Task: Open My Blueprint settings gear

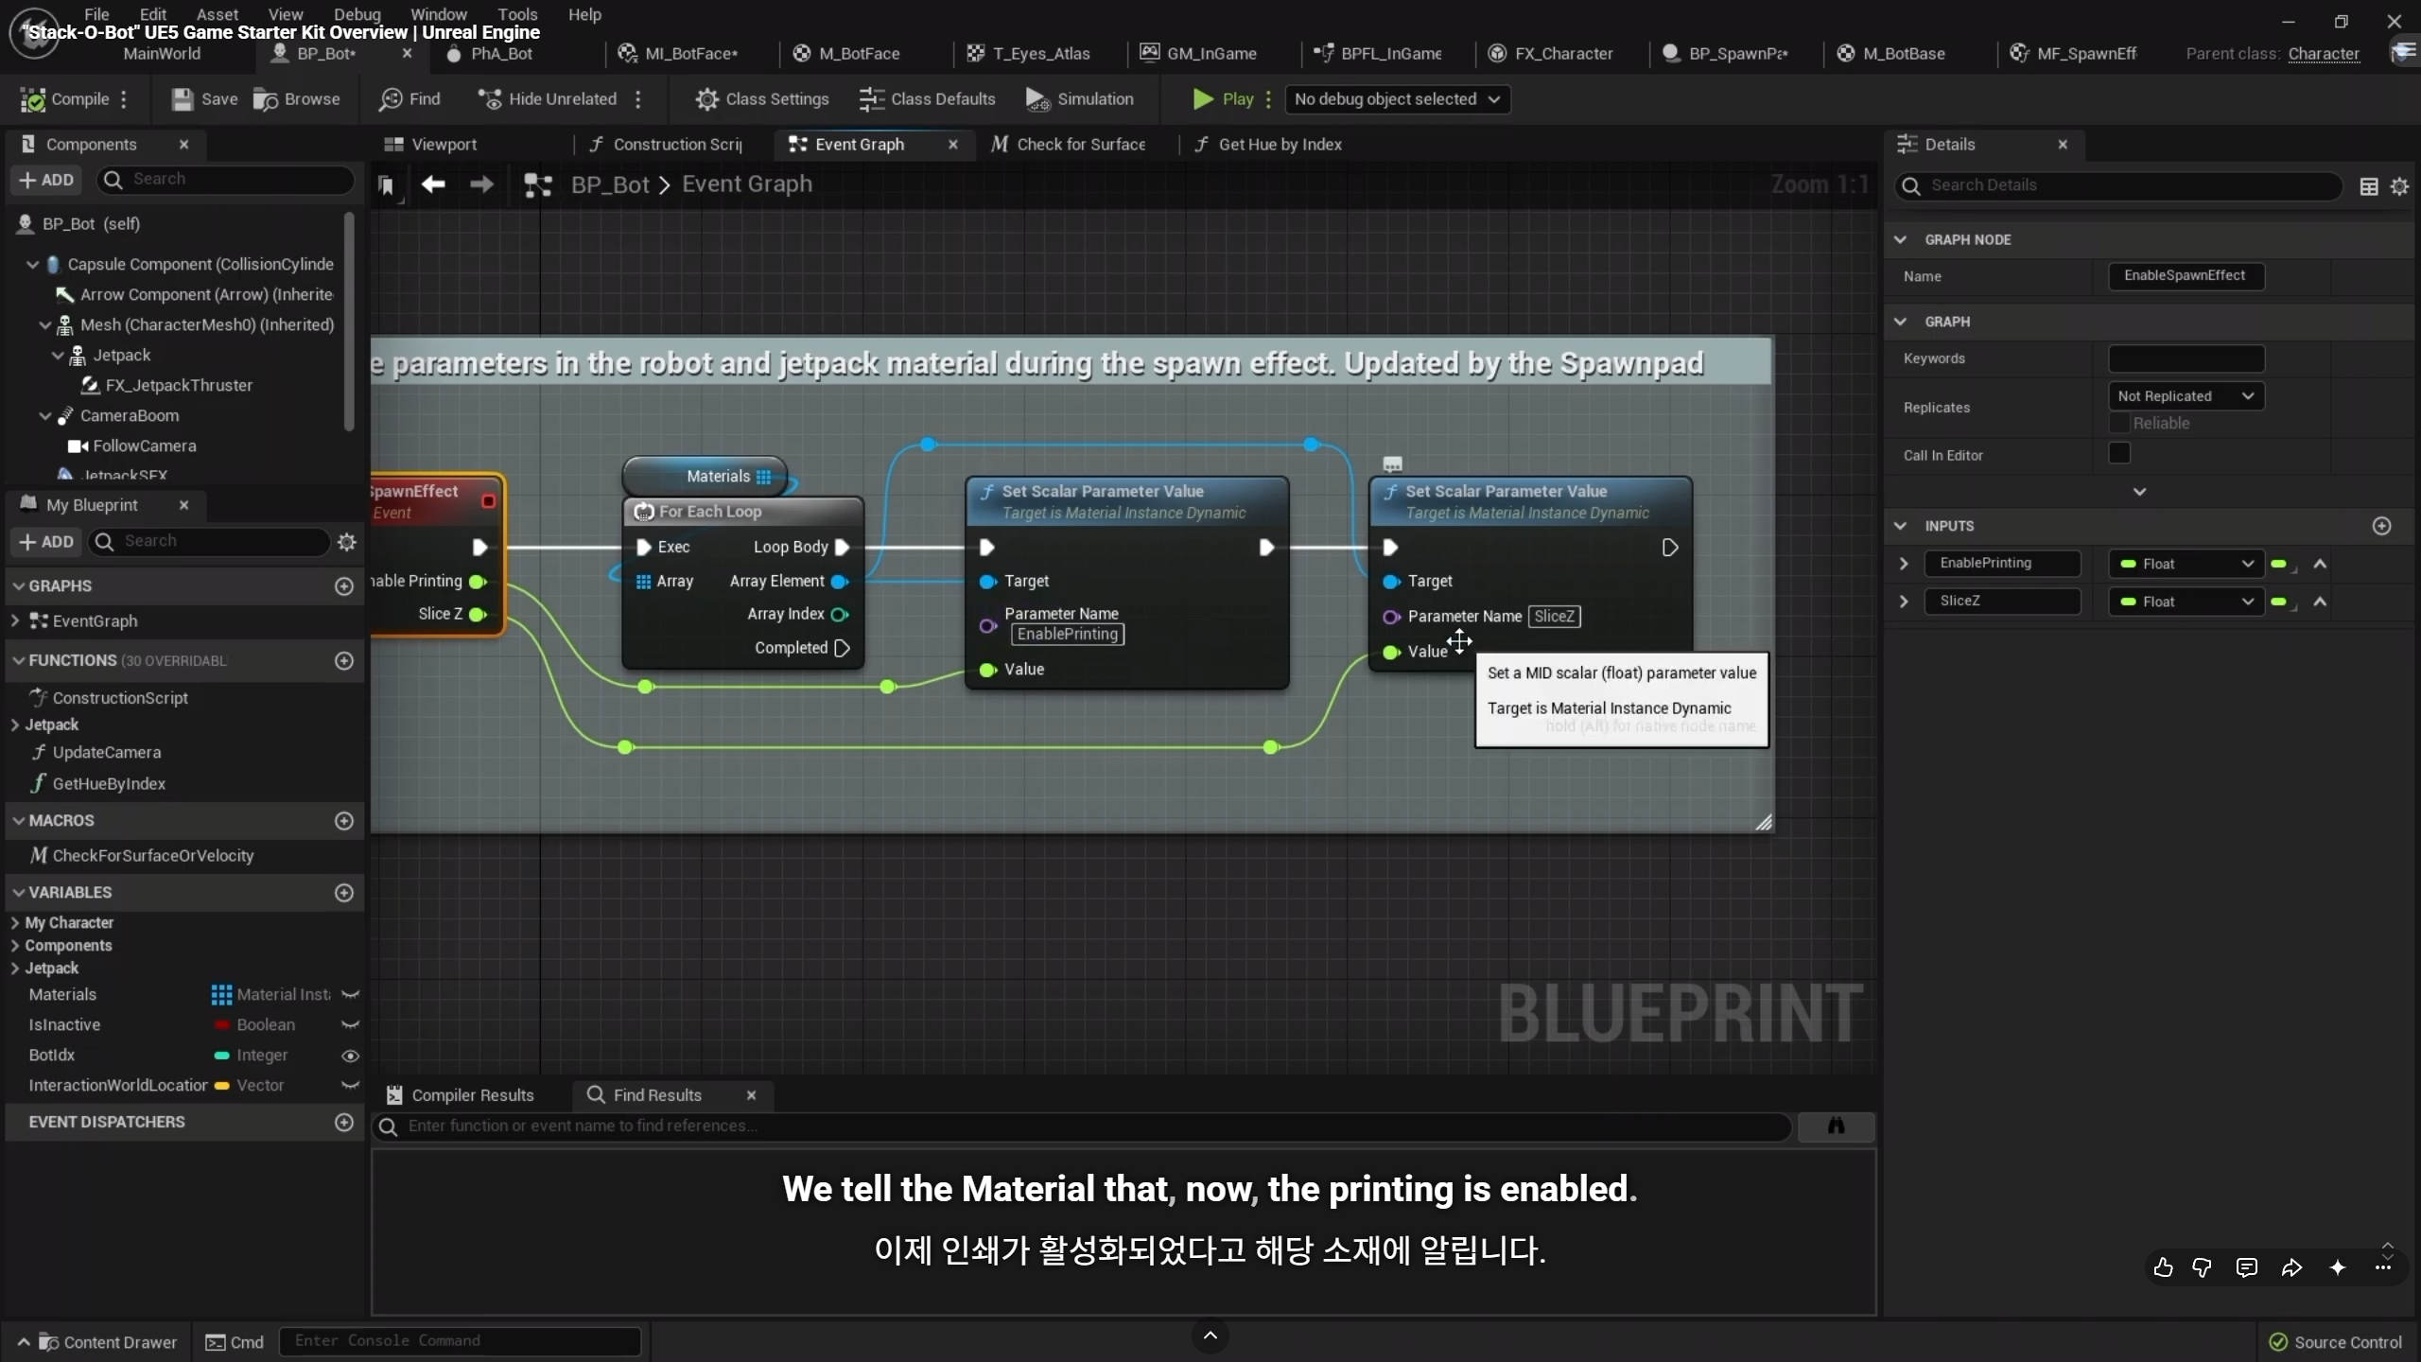Action: tap(347, 542)
